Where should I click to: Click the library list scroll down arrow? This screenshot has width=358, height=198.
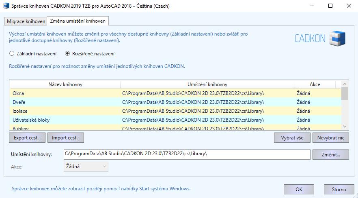click(345, 126)
